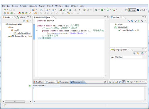Toggle Hide Fields in Outline toolbar
Viewport: 149px width, 109px height.
(x=132, y=21)
